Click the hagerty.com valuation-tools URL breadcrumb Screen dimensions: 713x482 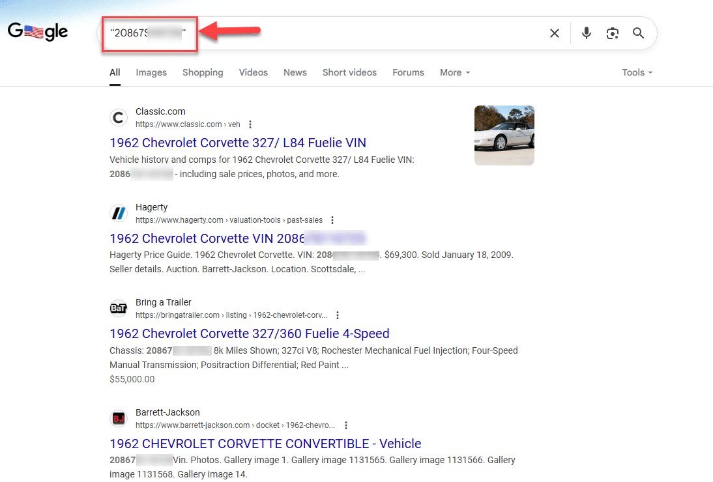coord(229,220)
